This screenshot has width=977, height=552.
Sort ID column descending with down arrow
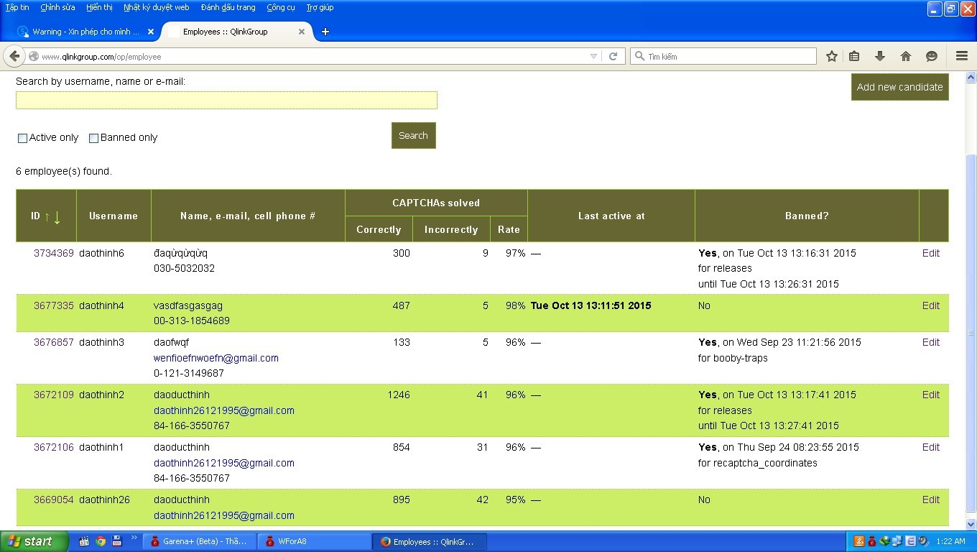tap(57, 216)
